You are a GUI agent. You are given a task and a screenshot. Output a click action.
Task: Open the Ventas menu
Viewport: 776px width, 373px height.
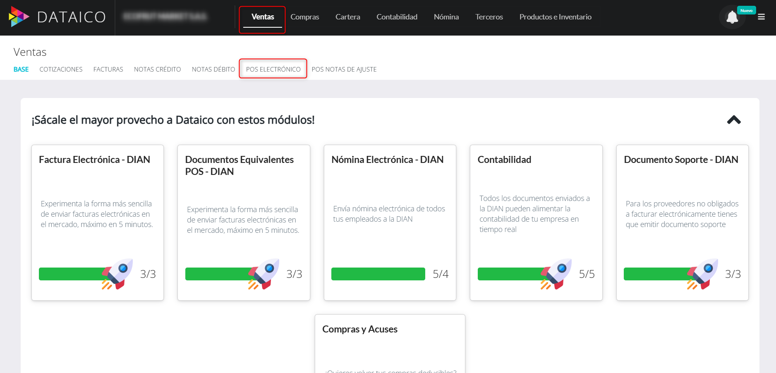(263, 17)
